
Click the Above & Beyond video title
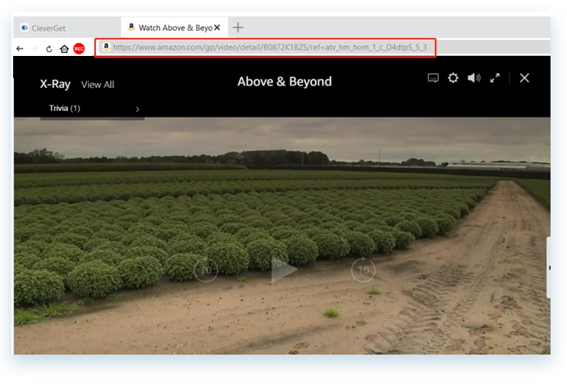pos(285,81)
